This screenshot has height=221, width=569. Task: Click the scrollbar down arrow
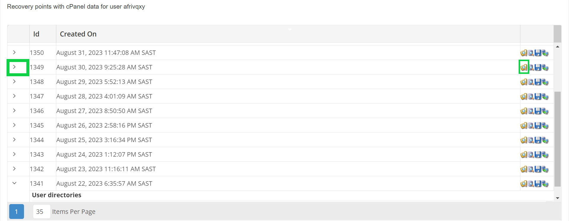(557, 198)
